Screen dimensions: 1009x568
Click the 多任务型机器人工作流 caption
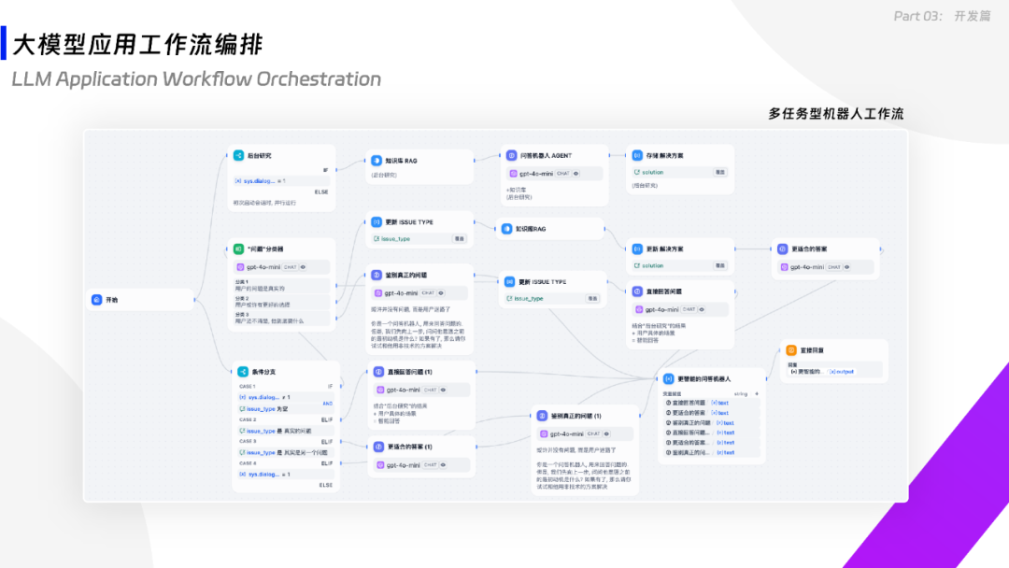(835, 114)
